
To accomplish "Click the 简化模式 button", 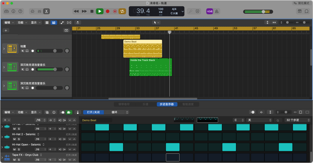I will tap(302, 3).
